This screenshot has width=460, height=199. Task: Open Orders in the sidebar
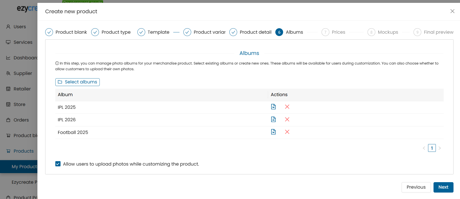coord(21,120)
